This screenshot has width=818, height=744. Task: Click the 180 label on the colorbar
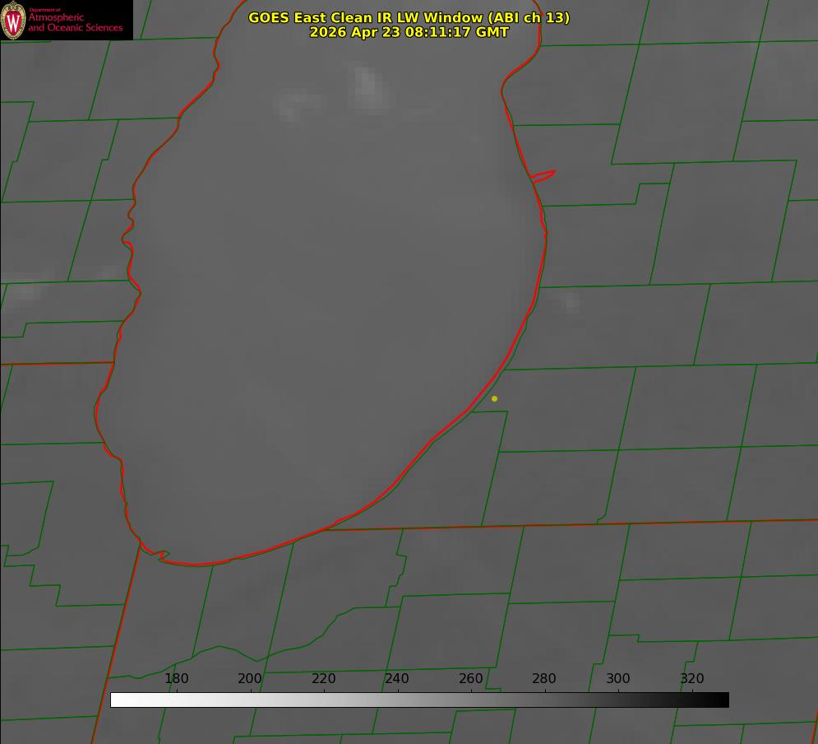[x=176, y=678]
